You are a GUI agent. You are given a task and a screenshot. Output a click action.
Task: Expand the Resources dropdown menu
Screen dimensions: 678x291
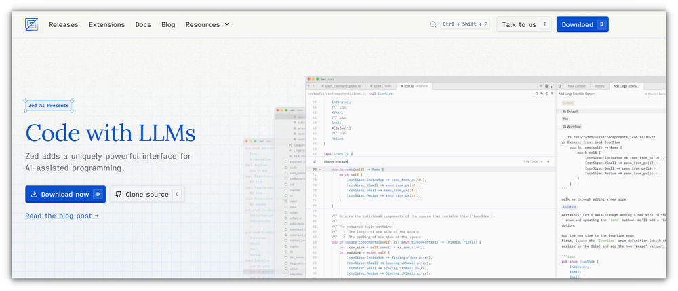coord(207,24)
